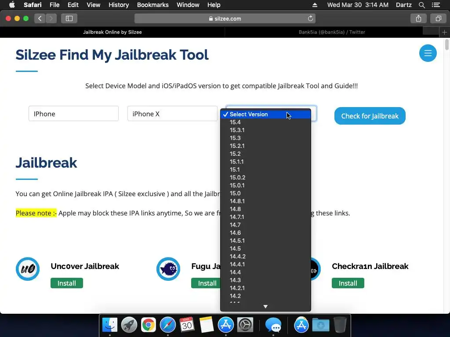Switch to Jailbreak Online by Silzee tab
Screen dimensions: 450x337
pyautogui.click(x=112, y=32)
